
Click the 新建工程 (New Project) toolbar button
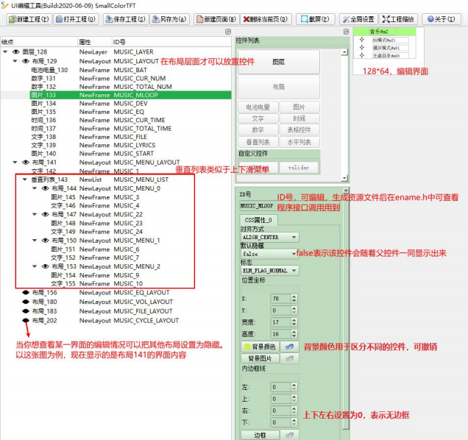click(x=29, y=19)
